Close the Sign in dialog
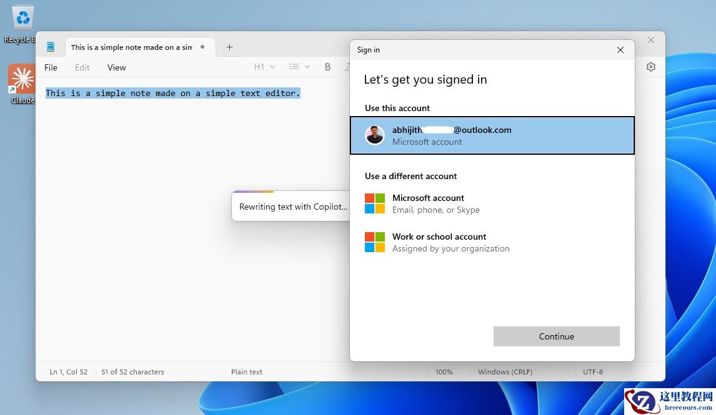716x415 pixels. pos(620,50)
